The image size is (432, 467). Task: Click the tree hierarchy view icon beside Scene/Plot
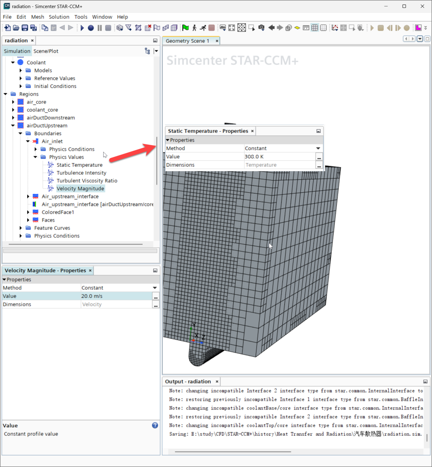pos(148,51)
